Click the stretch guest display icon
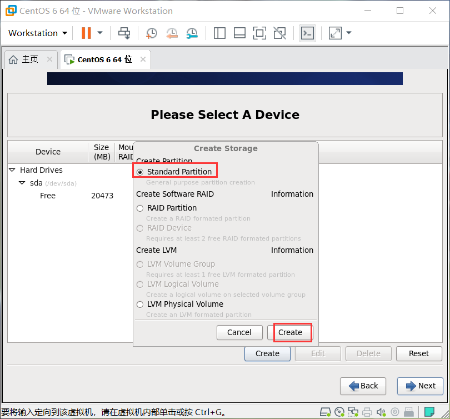Viewport: 450px width, 419px height. pos(335,33)
